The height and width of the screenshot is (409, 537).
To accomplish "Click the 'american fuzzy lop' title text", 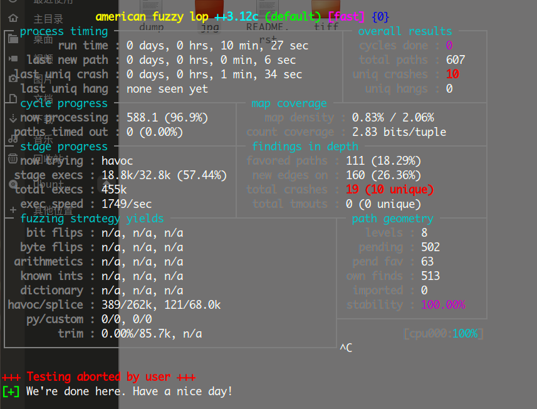I will click(152, 16).
